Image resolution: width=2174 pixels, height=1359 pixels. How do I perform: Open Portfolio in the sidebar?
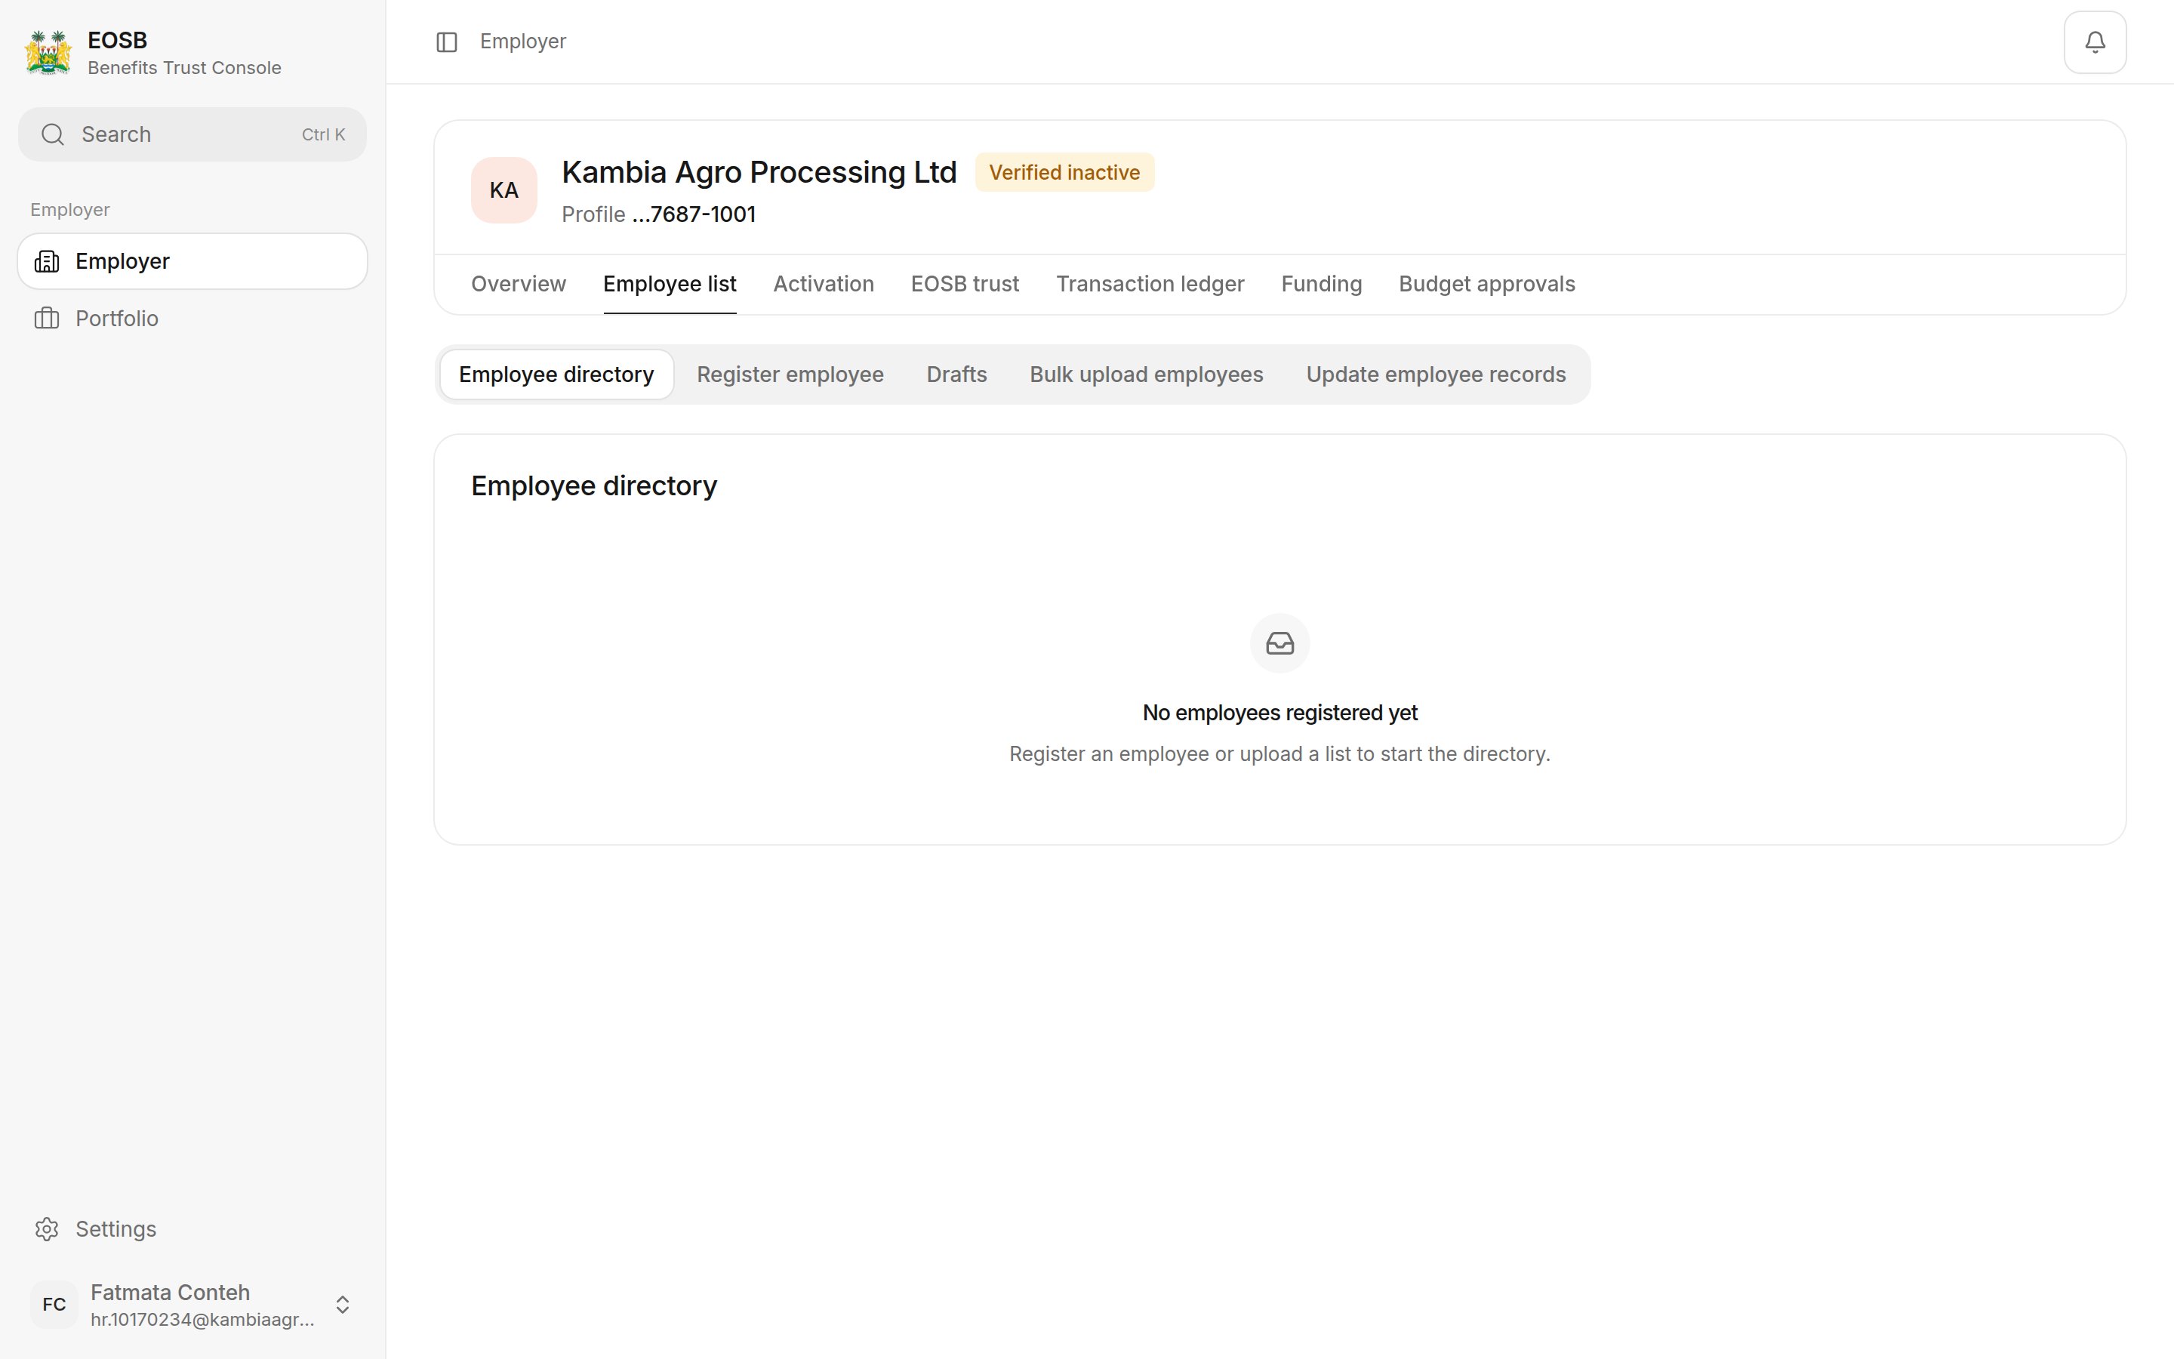point(192,319)
